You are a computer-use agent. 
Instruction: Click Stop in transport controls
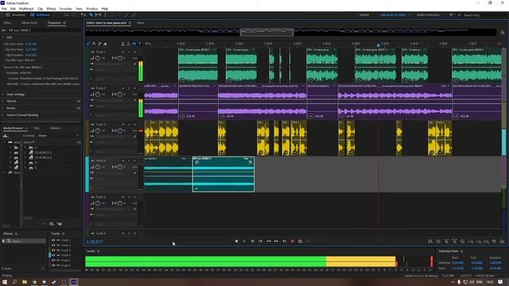tap(236, 242)
